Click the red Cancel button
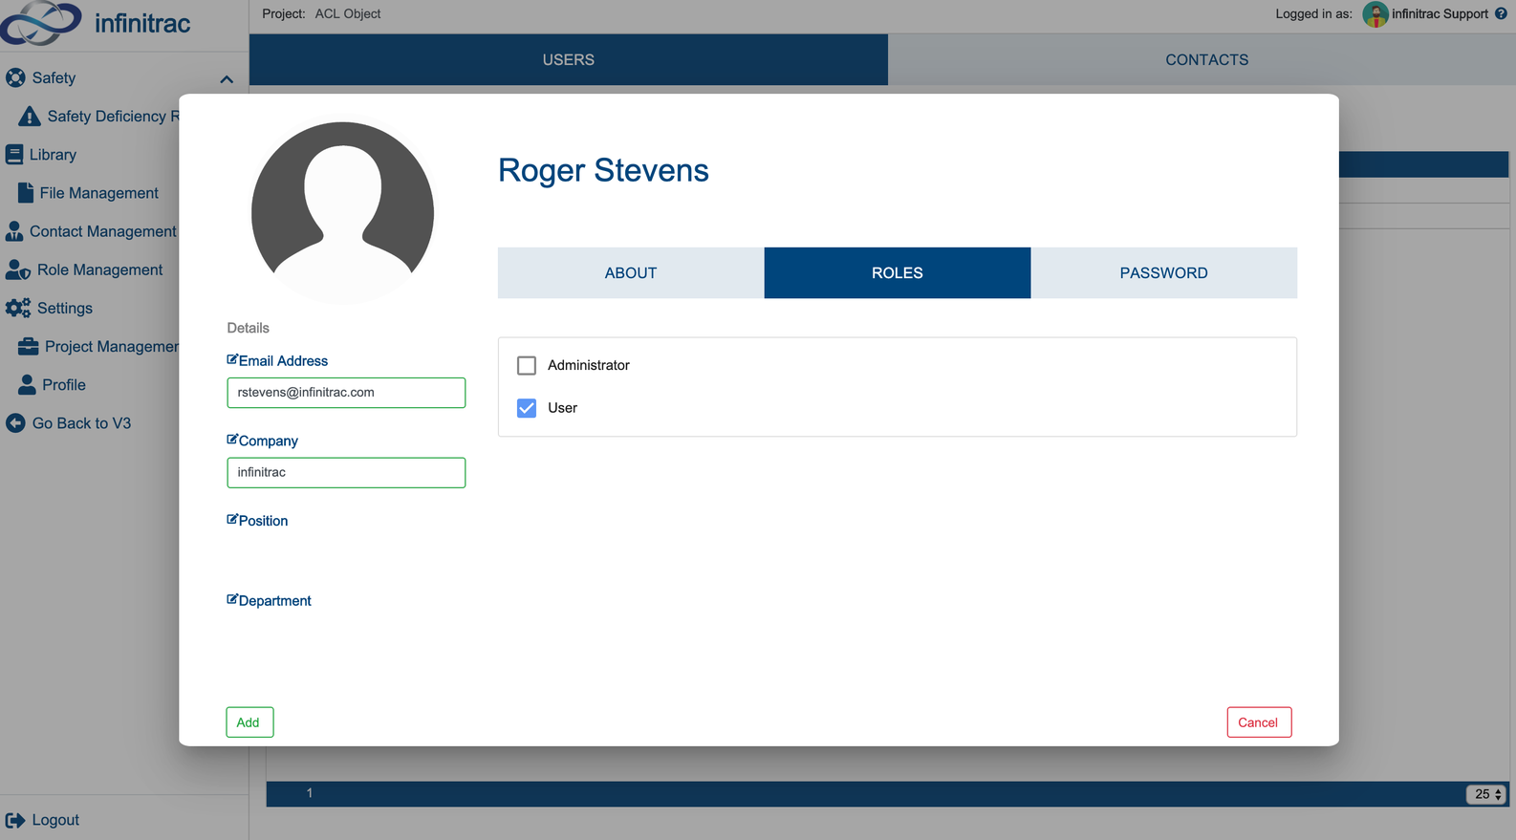 (x=1259, y=722)
